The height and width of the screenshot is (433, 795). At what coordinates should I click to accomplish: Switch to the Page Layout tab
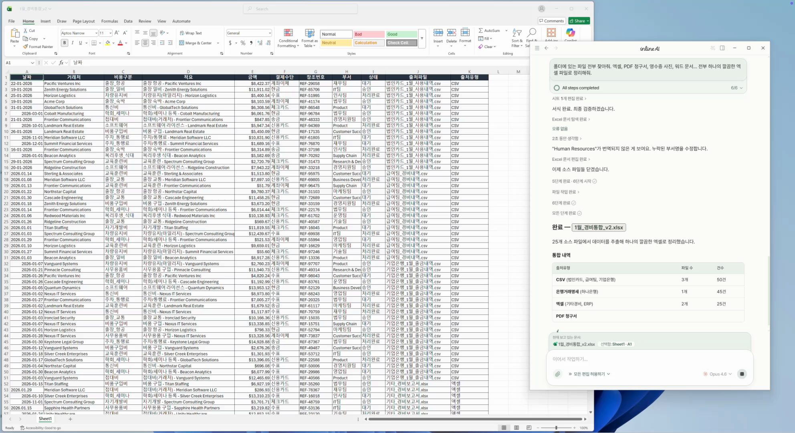[83, 21]
